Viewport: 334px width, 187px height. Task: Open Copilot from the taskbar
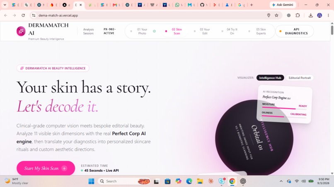pyautogui.click(x=178, y=181)
